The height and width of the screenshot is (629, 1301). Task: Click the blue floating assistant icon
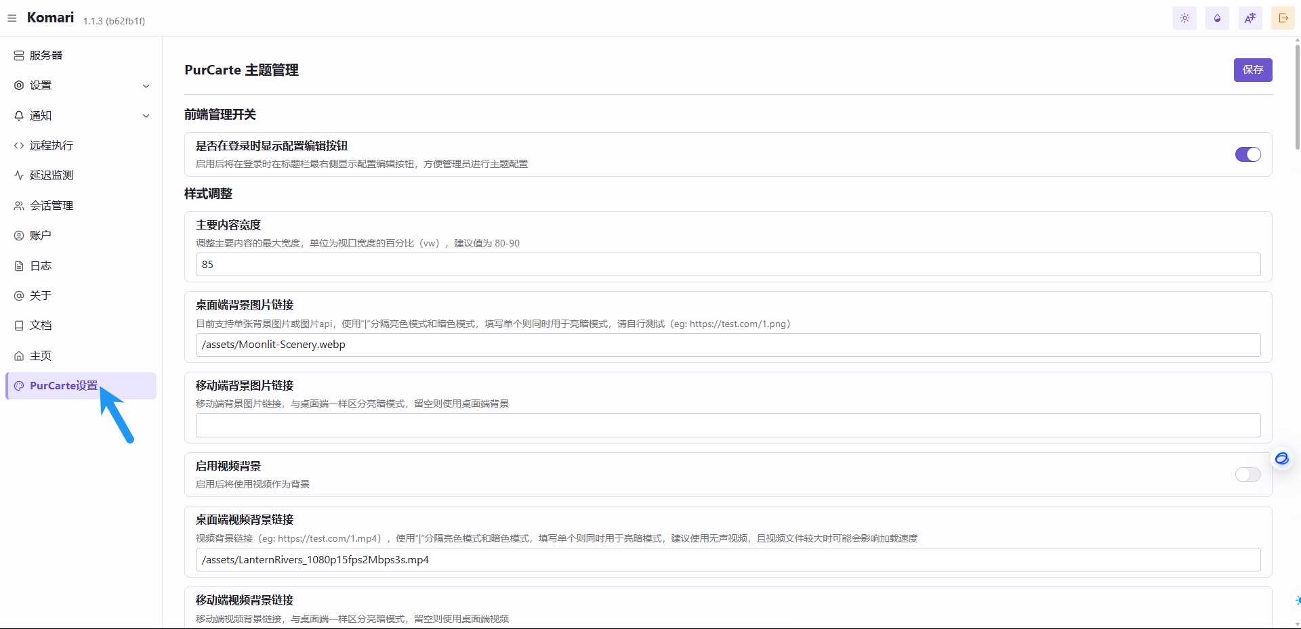(1281, 459)
